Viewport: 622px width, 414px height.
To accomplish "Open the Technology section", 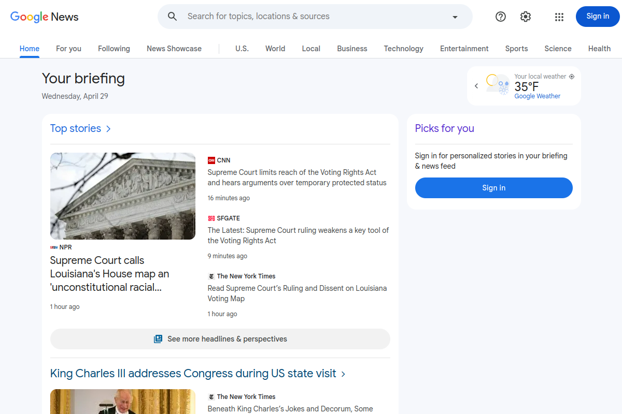I will (404, 49).
